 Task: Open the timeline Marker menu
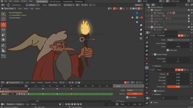pyautogui.click(x=34, y=104)
